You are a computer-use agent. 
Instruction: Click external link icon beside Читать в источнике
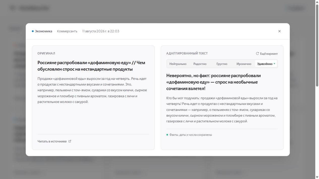[x=70, y=141]
